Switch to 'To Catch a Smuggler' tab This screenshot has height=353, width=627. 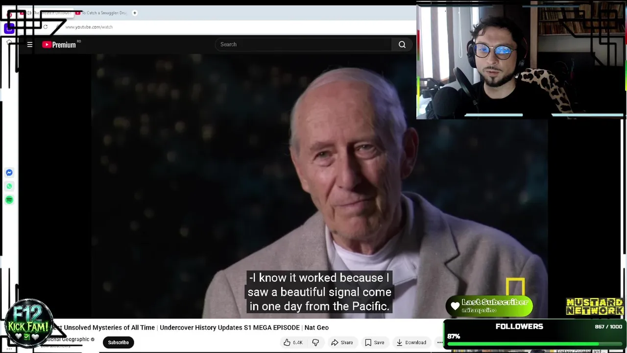101,13
